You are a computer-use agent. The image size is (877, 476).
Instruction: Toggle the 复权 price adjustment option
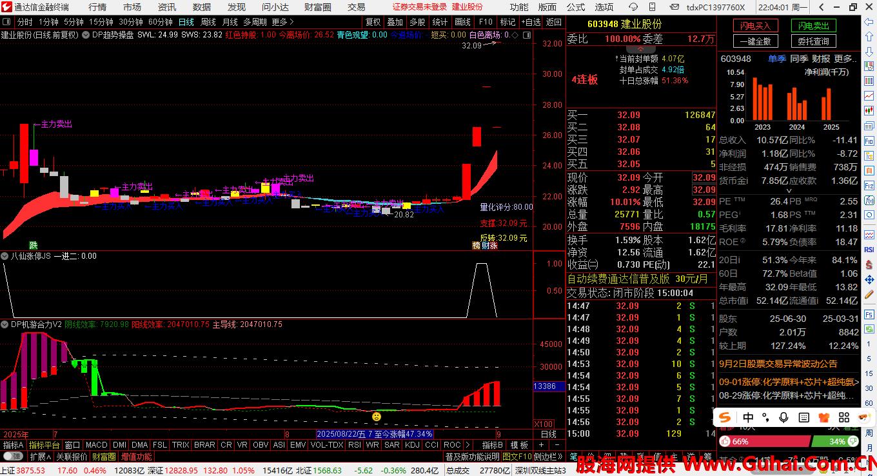click(373, 22)
